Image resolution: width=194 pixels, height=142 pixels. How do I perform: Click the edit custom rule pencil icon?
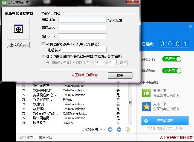tap(128, 129)
